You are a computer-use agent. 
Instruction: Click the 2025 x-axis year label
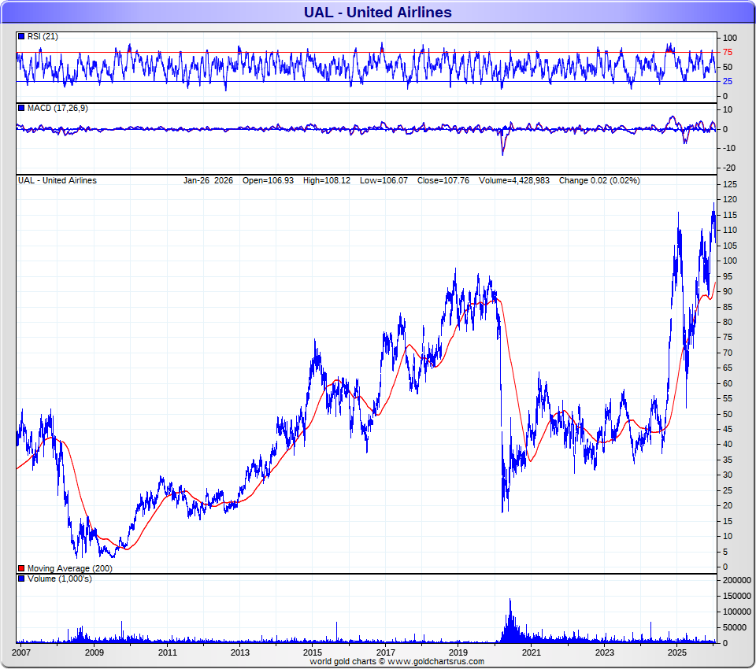677,652
